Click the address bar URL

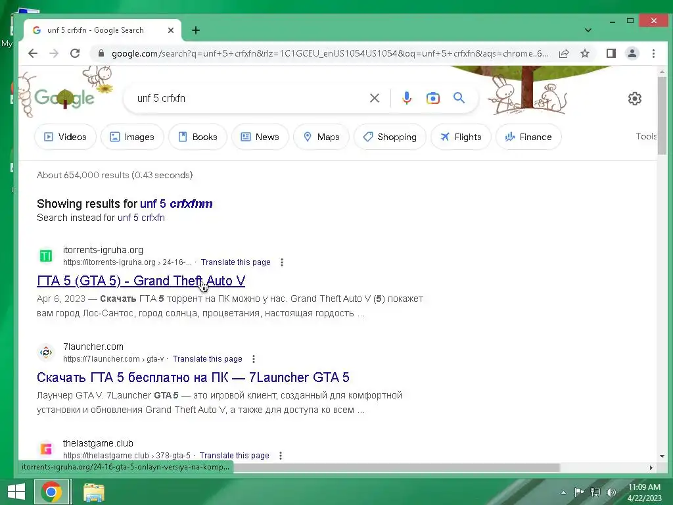(x=330, y=53)
